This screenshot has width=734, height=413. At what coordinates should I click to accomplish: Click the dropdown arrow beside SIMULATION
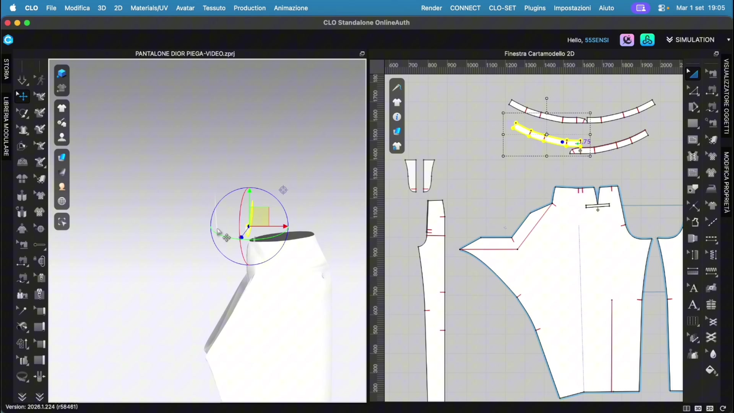(x=729, y=40)
